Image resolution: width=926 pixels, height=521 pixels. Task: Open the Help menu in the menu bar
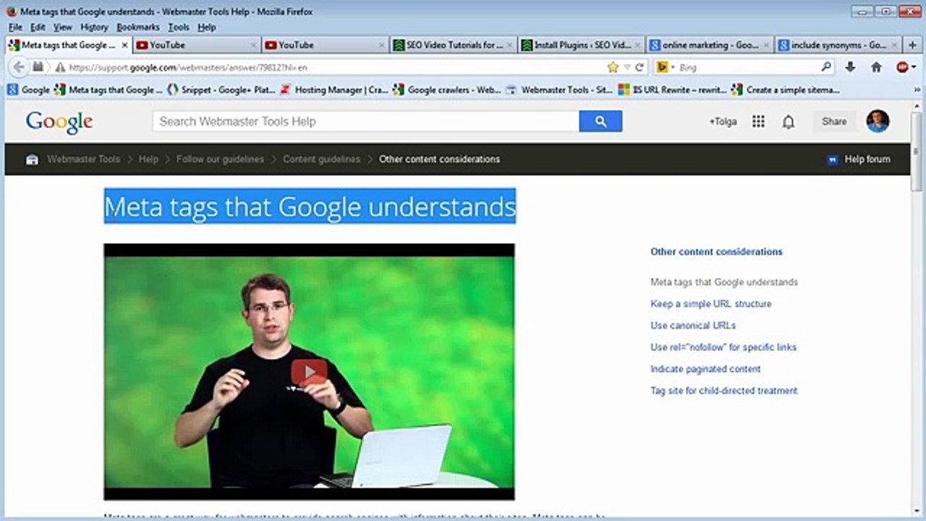207,27
